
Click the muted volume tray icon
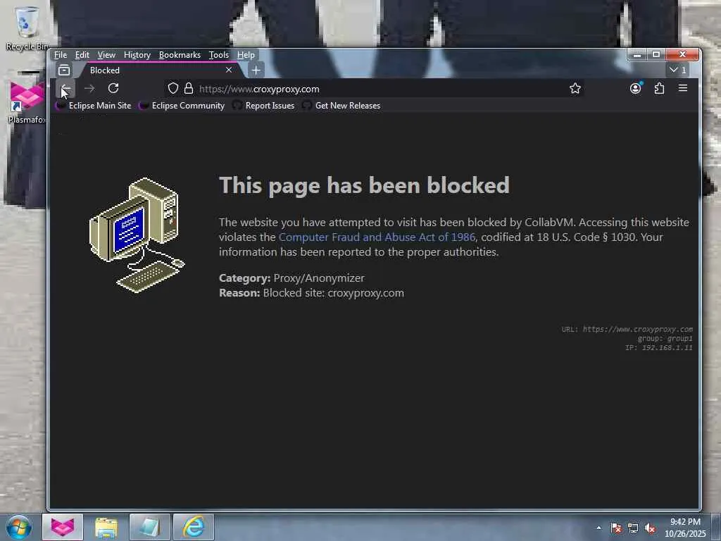click(x=650, y=528)
